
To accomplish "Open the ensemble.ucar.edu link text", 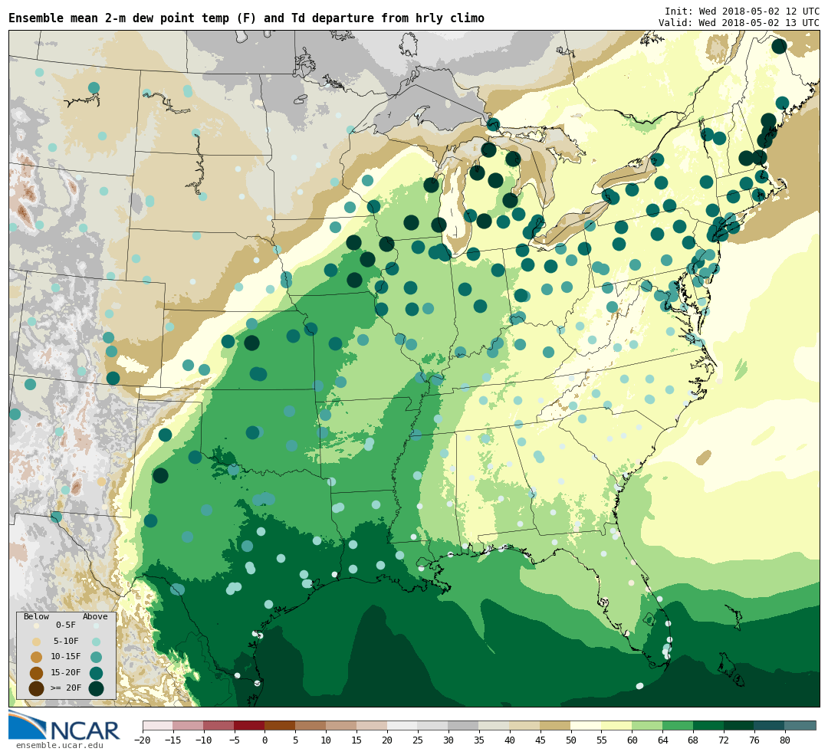I will point(60,746).
